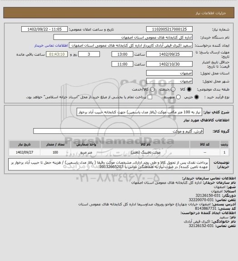
Task: Click the need date cell 1402/09/27
Action: pos(25,152)
